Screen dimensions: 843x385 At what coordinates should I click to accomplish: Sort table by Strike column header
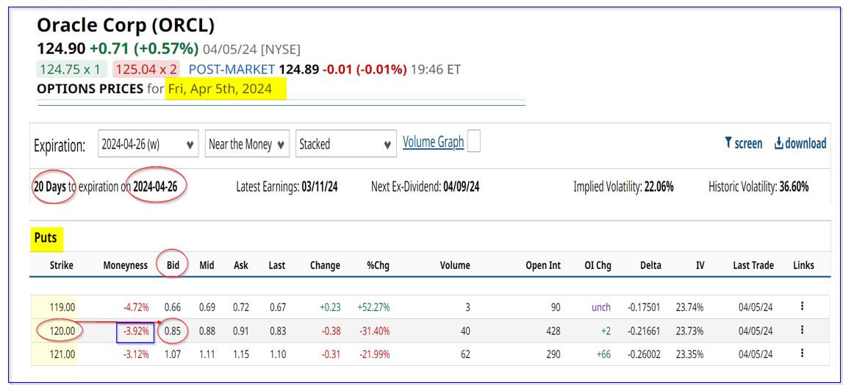pyautogui.click(x=61, y=265)
